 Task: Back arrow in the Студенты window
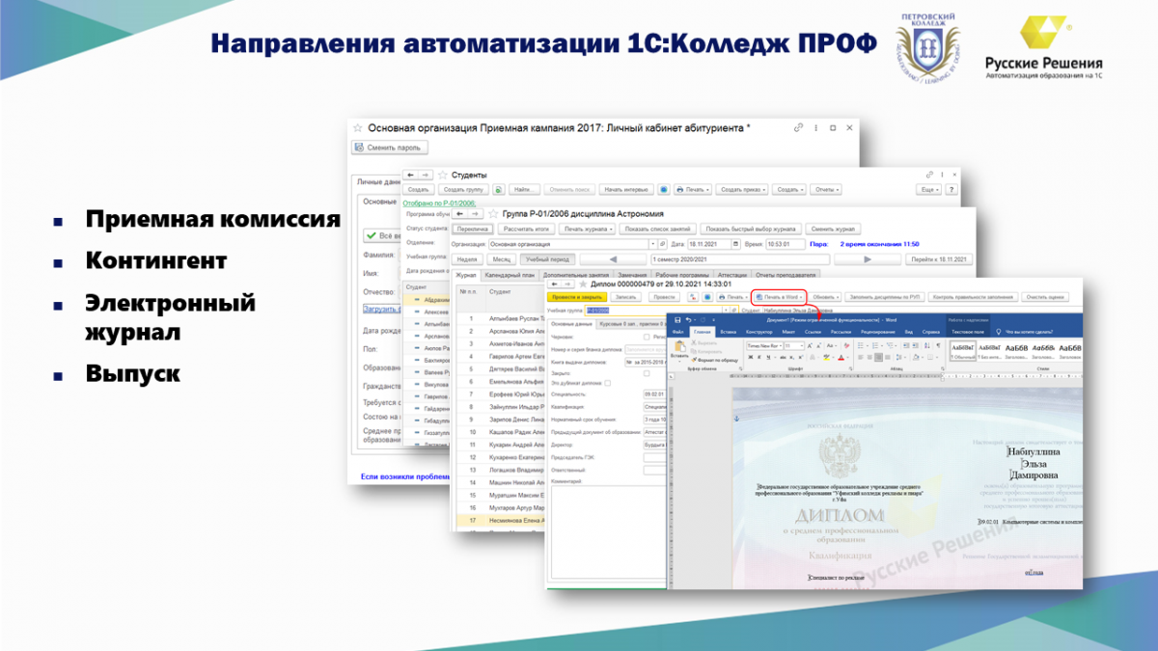coord(410,175)
